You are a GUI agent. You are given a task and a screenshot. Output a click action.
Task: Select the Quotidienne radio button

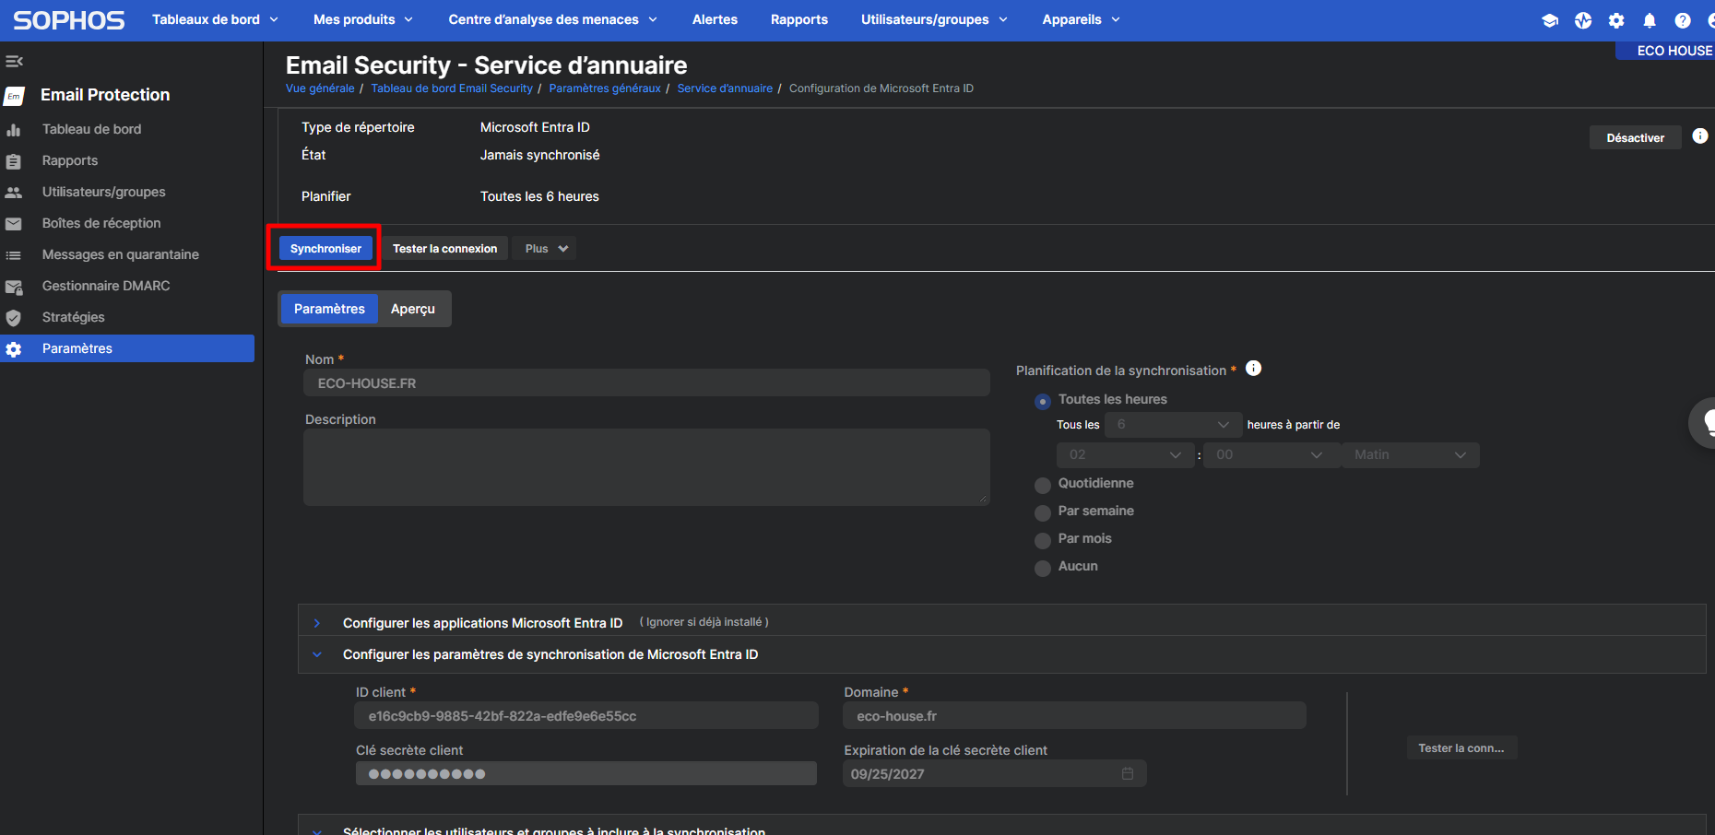point(1043,486)
